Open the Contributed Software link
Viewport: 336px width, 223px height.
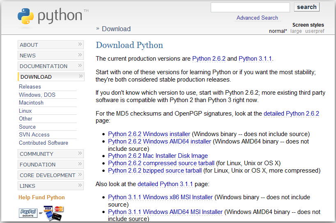click(x=44, y=143)
